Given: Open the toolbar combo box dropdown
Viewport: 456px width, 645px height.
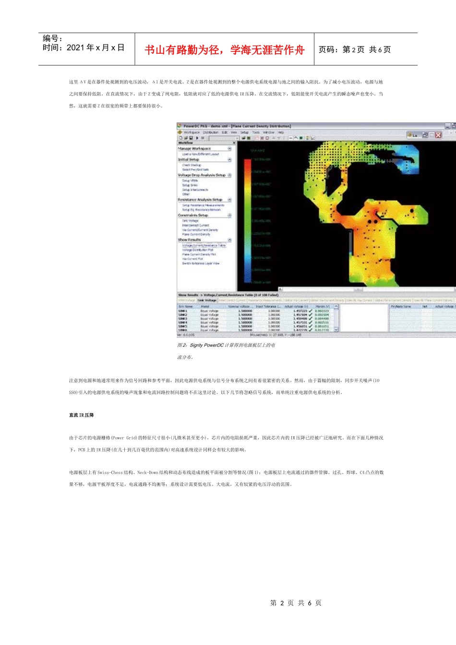Looking at the screenshot, I should (x=237, y=138).
